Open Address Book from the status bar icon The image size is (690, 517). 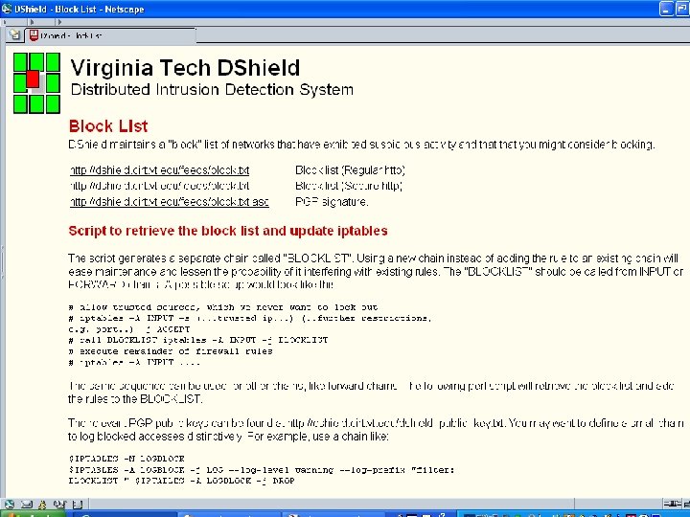tap(78, 505)
